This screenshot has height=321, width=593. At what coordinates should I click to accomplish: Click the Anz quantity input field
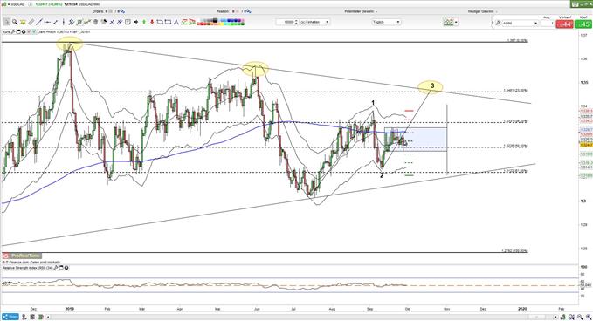tap(548, 23)
